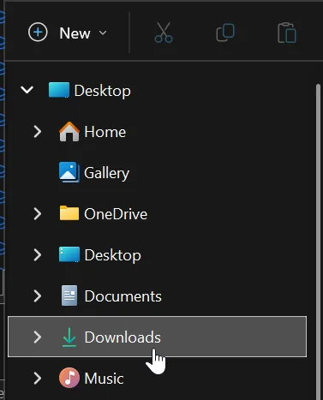Expand the Music tree node
Screen dimensions: 323x400
(x=38, y=378)
